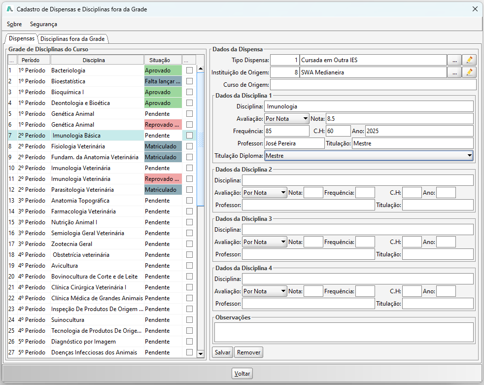The width and height of the screenshot is (484, 385).
Task: Click the Voltar button
Action: point(242,374)
